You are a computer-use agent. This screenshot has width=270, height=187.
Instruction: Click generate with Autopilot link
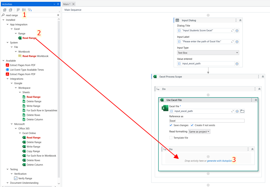point(219,161)
